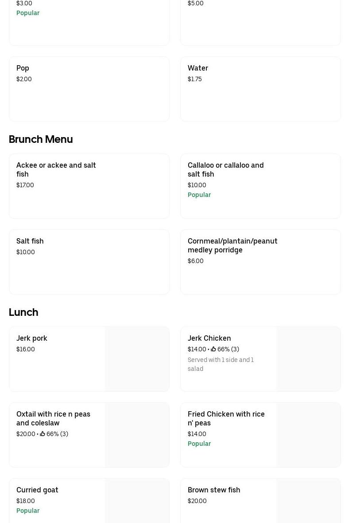
Task: Open the Pop drink item
Action: (x=89, y=89)
